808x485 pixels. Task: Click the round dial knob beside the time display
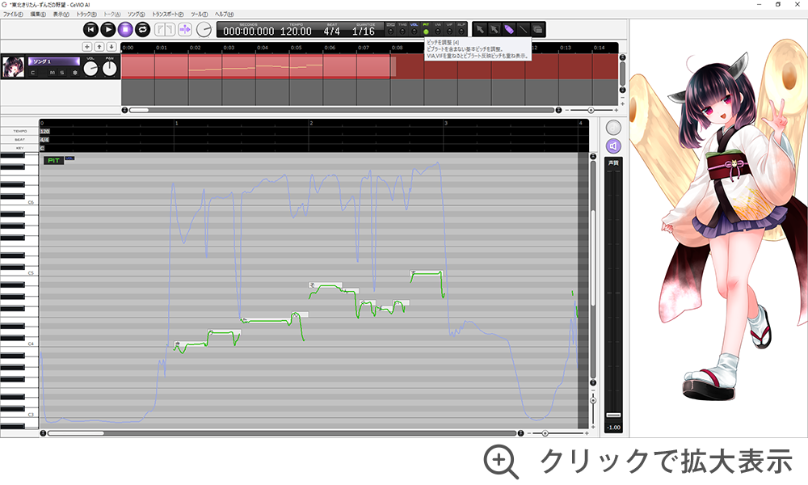click(x=204, y=29)
